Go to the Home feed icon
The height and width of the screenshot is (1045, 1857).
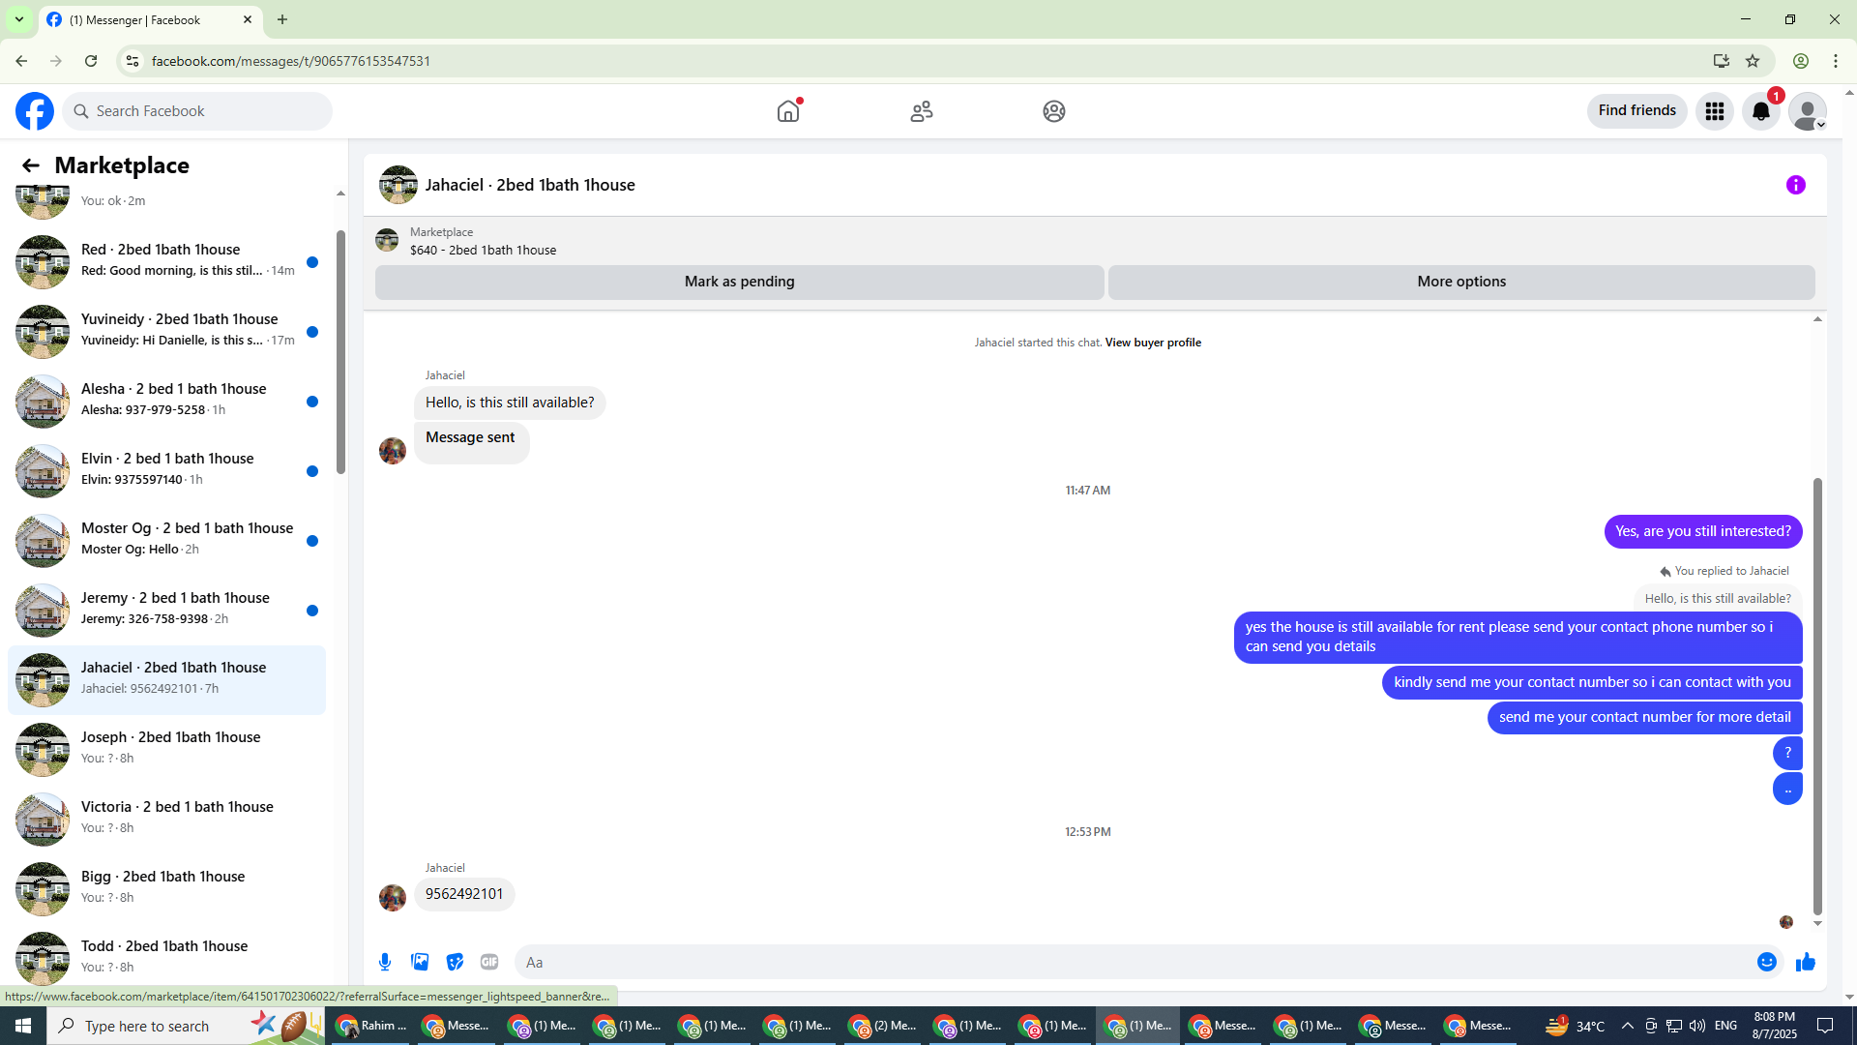pos(788,111)
